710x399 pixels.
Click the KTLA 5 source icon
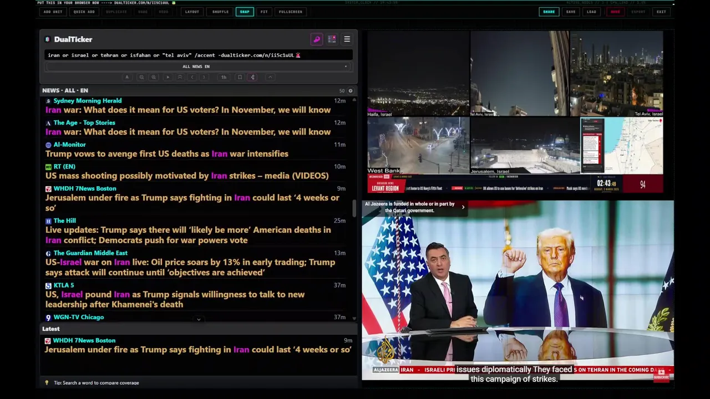(48, 285)
